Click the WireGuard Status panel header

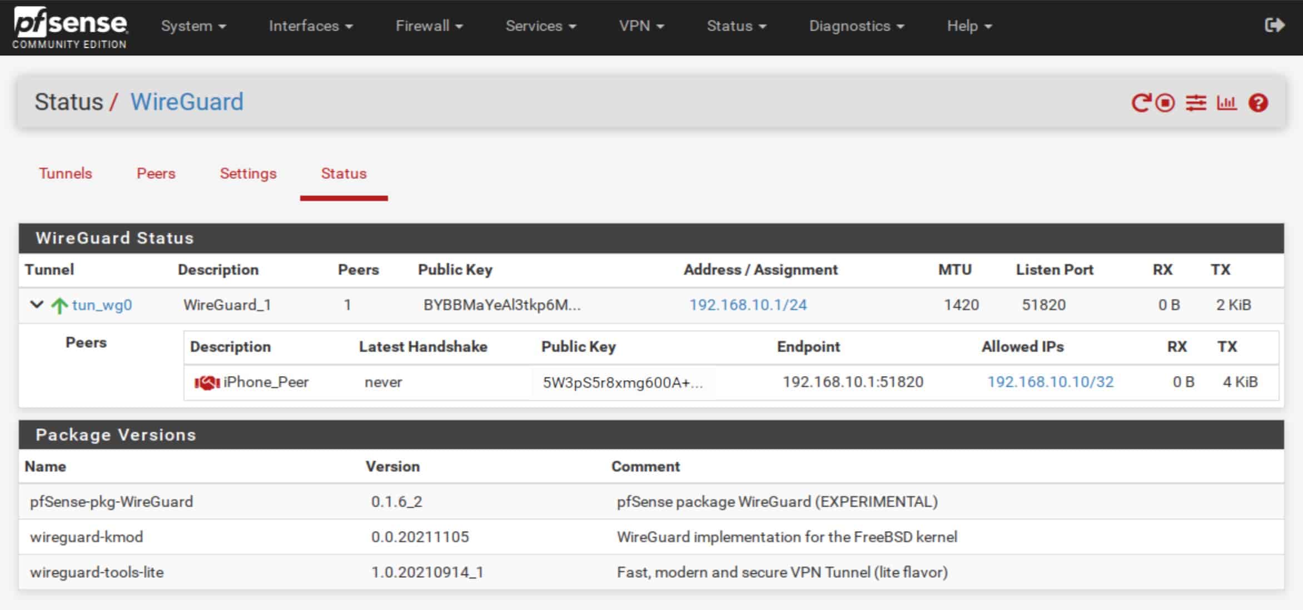tap(651, 238)
